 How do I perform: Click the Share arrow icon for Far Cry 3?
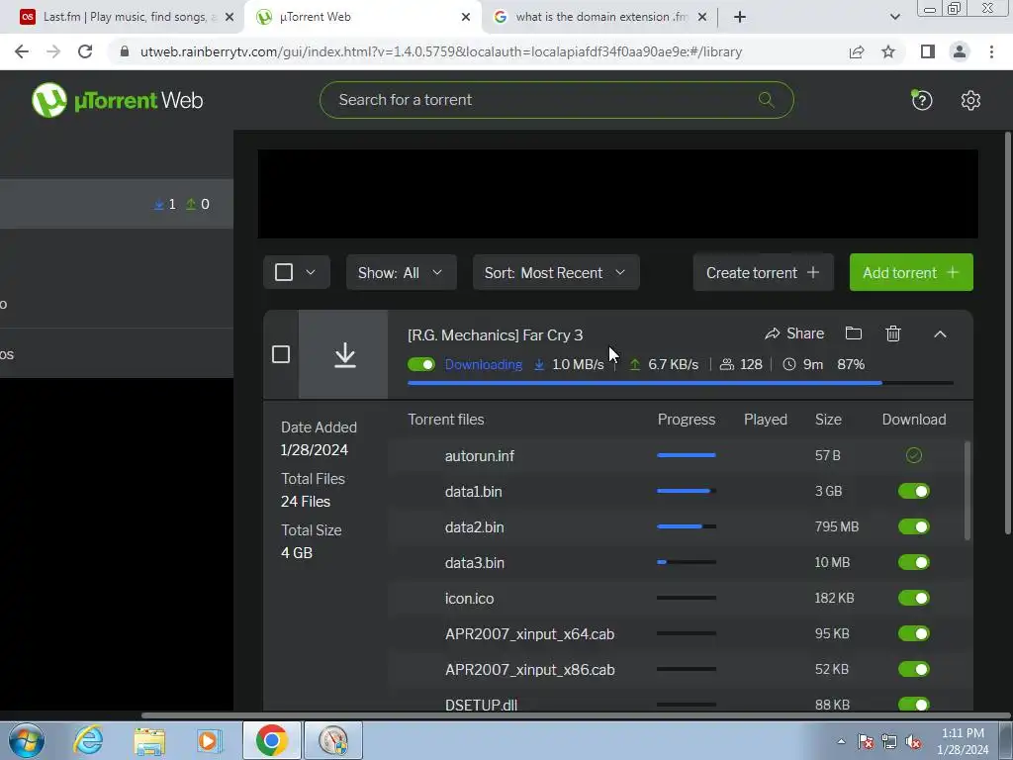coord(772,333)
